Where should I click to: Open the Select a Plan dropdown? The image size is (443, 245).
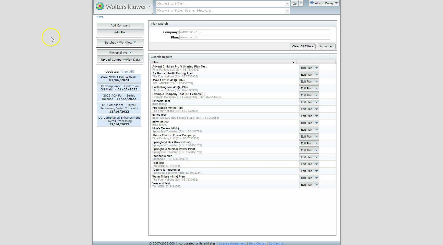(x=287, y=4)
